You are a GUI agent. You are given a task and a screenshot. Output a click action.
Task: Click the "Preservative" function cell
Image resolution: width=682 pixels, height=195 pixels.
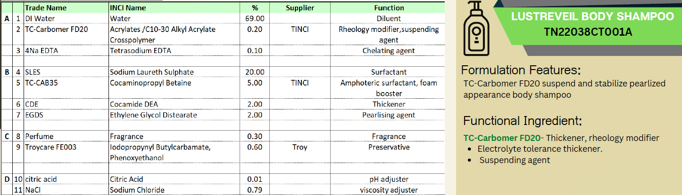389,147
